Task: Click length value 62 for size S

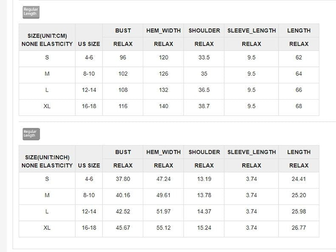Action: 299,57
